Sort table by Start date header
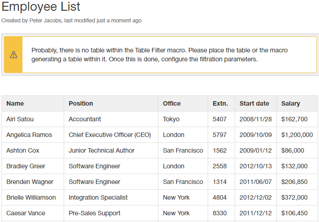The image size is (319, 222). 254,103
